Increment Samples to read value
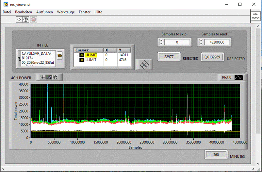 [201, 41]
